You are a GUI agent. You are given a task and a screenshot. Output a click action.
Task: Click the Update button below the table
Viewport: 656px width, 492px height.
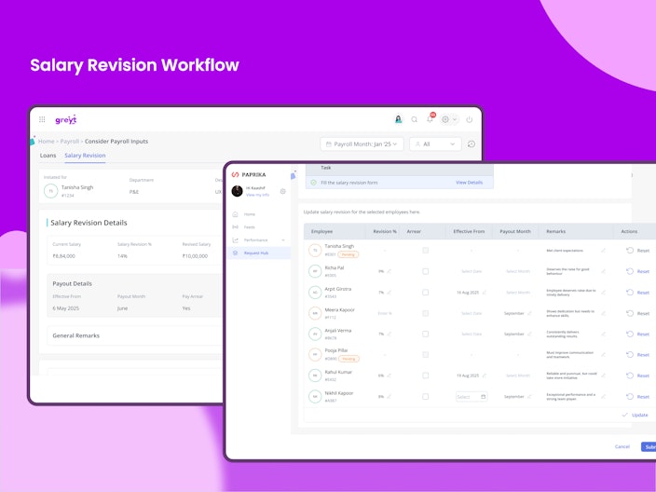pyautogui.click(x=635, y=415)
